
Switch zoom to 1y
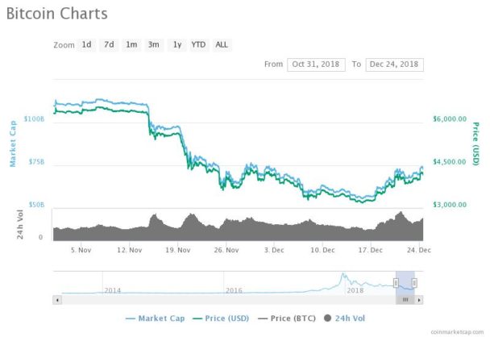click(177, 44)
